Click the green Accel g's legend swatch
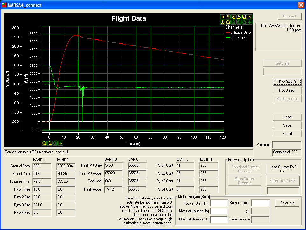 click(228, 37)
